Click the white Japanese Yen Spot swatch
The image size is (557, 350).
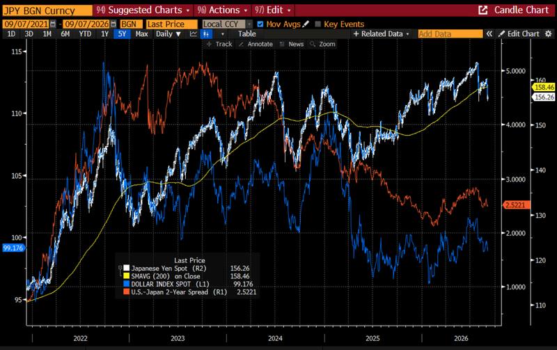pyautogui.click(x=126, y=269)
